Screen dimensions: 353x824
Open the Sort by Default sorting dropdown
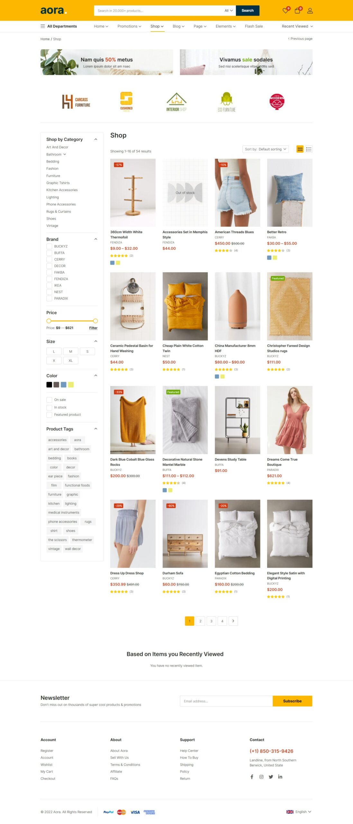(x=265, y=149)
